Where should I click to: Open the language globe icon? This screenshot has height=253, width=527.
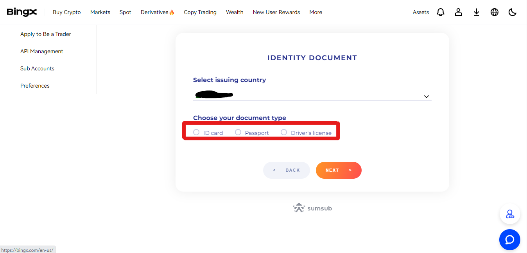[x=495, y=12]
